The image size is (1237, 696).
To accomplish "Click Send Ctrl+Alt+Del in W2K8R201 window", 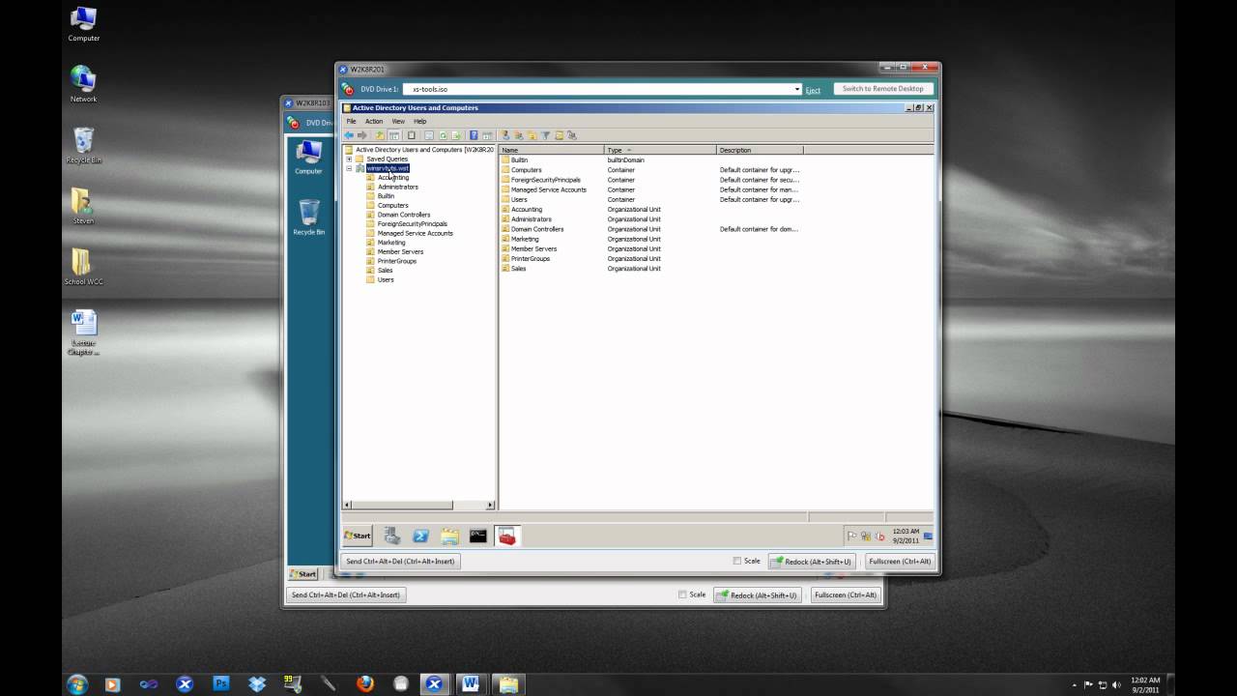I will tap(399, 561).
